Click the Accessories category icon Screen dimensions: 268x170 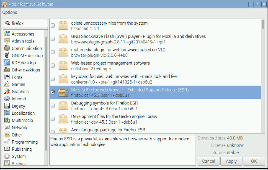[x=7, y=34]
